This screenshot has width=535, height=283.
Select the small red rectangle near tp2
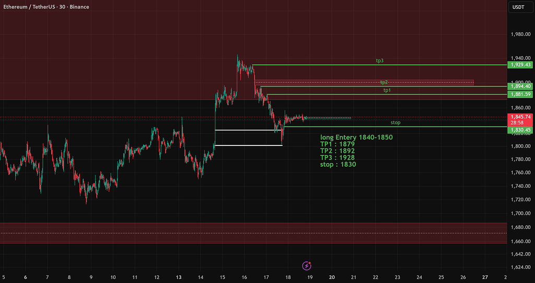click(364, 82)
